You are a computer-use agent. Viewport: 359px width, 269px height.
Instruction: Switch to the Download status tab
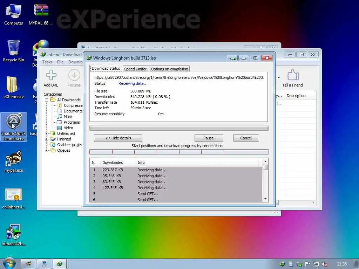[x=106, y=68]
